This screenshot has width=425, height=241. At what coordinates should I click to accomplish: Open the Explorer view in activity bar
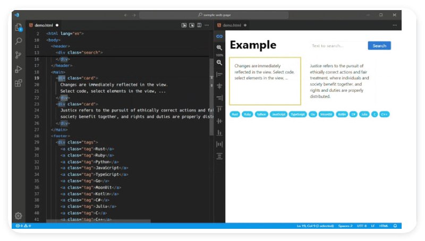click(19, 27)
